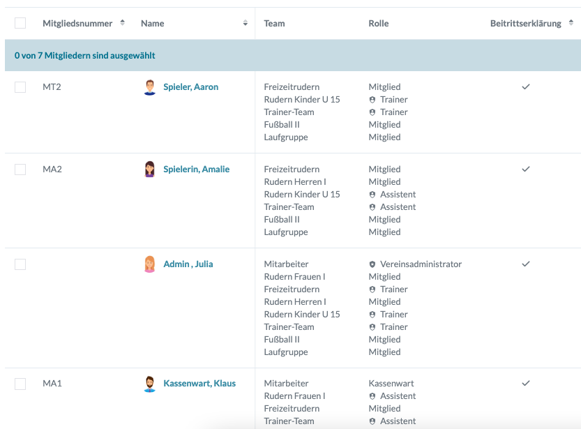Click the Rolle column header
The image size is (581, 429).
(378, 23)
